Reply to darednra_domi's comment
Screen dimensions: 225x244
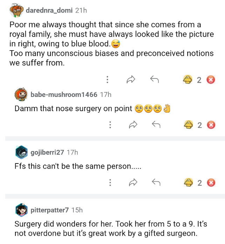click(154, 80)
